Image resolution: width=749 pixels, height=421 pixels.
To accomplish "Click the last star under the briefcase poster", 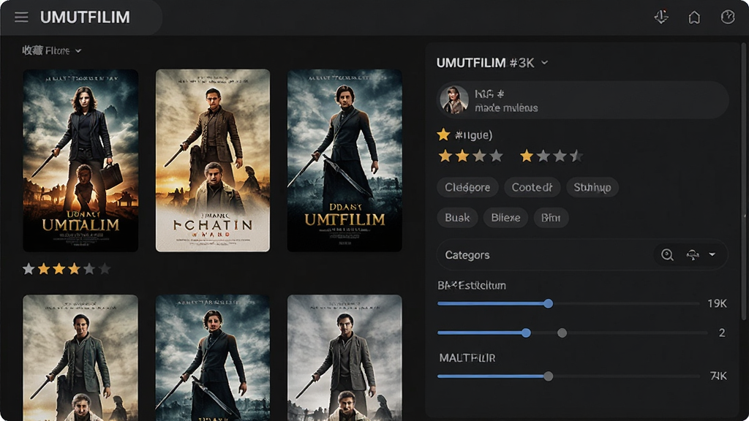I will [x=105, y=269].
